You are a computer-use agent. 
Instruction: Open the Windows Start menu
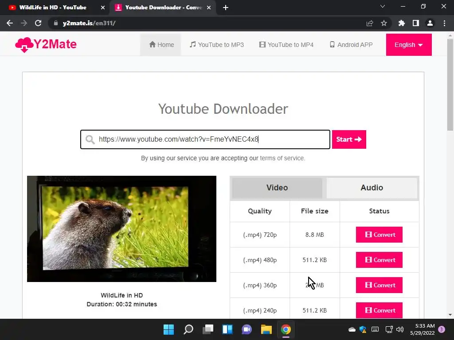click(x=168, y=329)
